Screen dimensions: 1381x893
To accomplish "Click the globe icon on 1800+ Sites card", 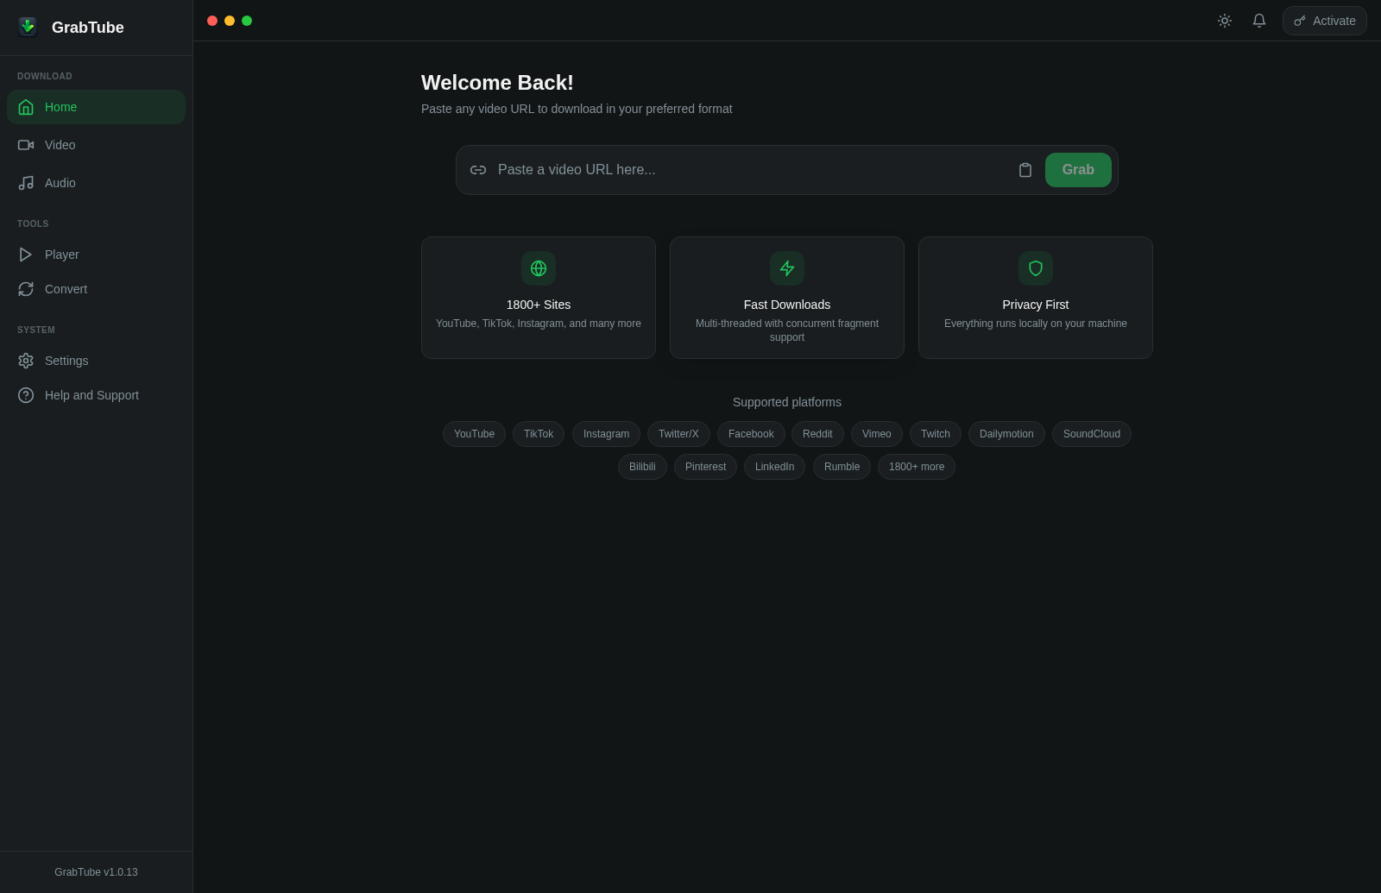I will pyautogui.click(x=539, y=268).
